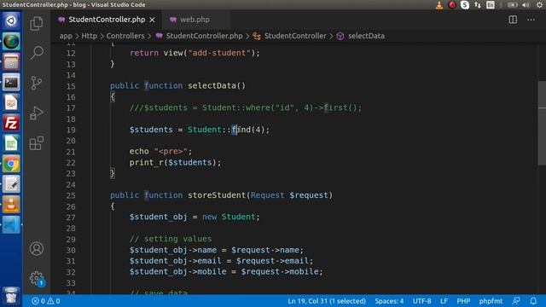Viewport: 546px width, 307px height.
Task: Close the StudentController.php tab
Action: [152, 20]
